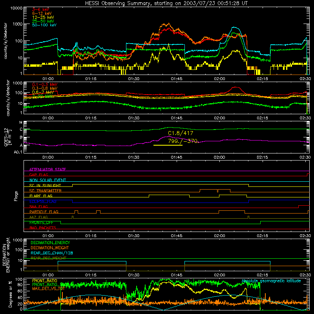Select the MAX_DET_VS_TOT legend label
The height and width of the screenshot is (314, 314).
pos(48,288)
